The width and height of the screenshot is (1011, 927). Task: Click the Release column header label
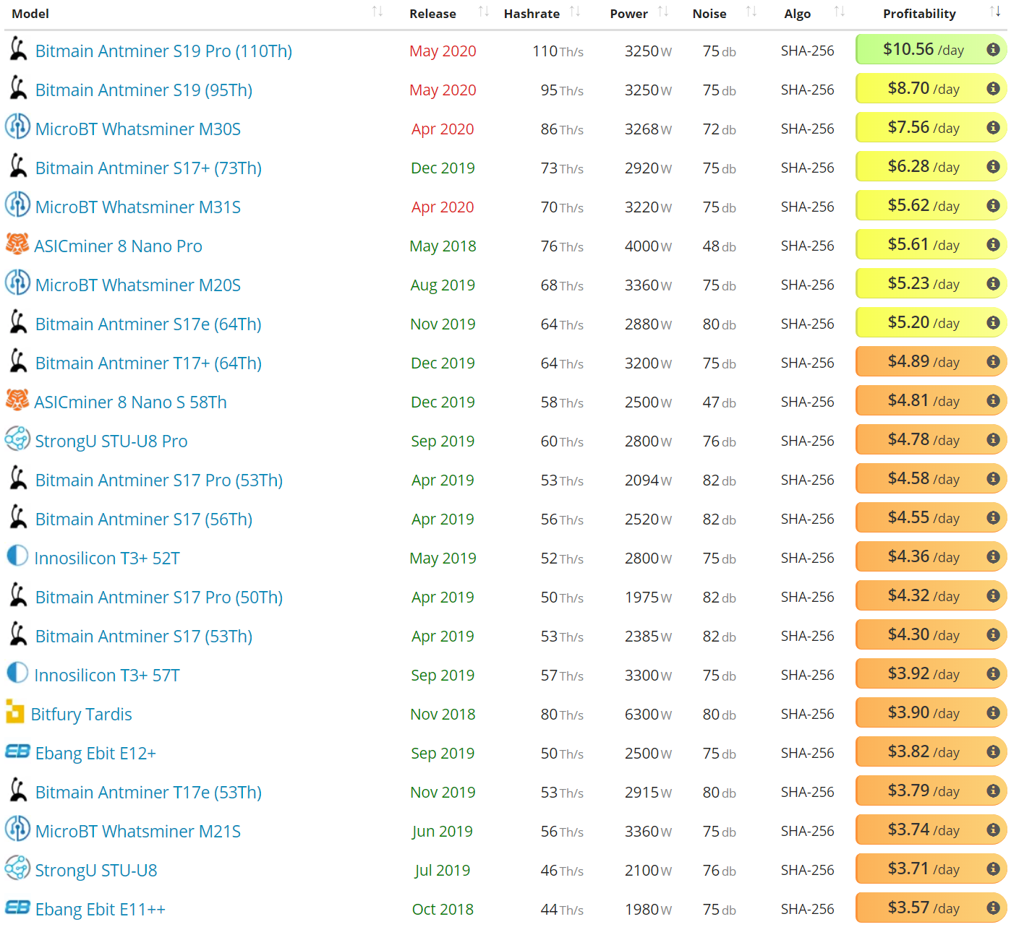click(x=432, y=14)
